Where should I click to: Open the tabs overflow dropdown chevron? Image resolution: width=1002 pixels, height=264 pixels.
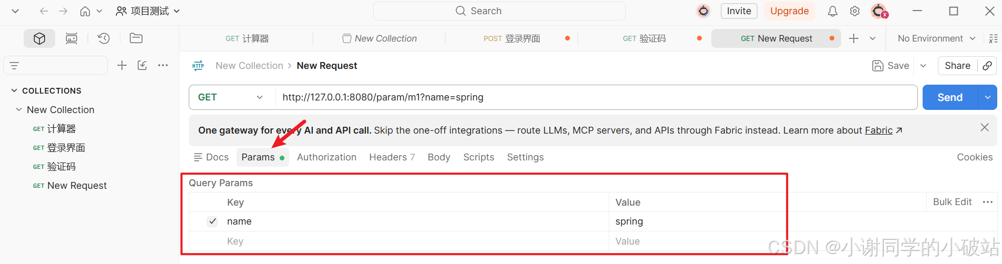pos(873,38)
